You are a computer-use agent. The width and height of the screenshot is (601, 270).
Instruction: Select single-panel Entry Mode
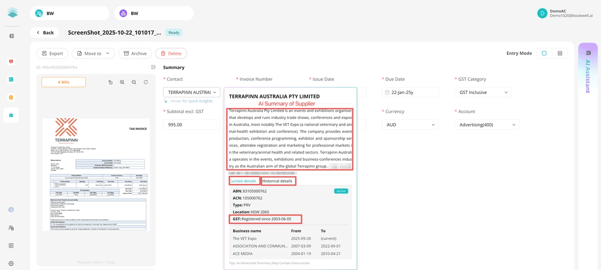pyautogui.click(x=544, y=53)
